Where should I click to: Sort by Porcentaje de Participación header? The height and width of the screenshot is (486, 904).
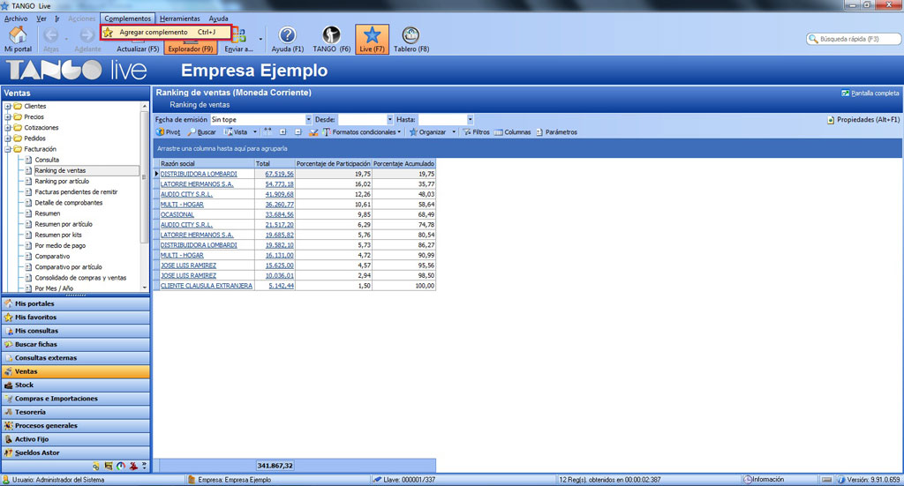coord(333,163)
